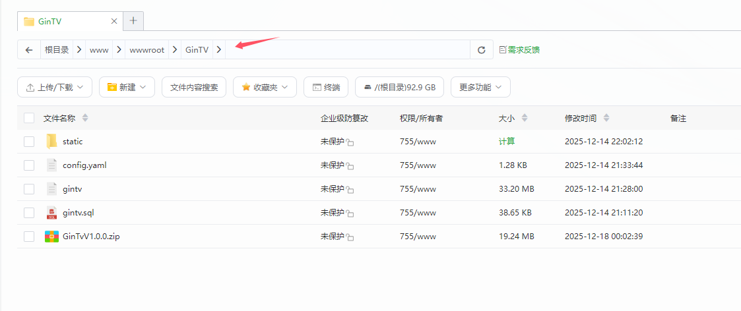Click the 33.20 MB size value
Image resolution: width=741 pixels, height=311 pixels.
(517, 188)
